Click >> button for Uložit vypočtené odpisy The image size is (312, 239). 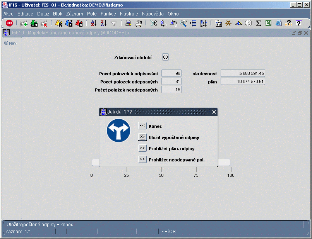tap(142, 137)
